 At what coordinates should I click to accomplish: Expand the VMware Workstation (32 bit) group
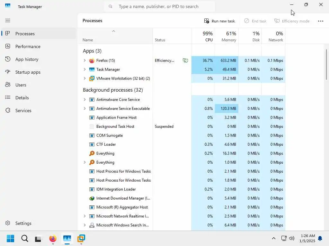pyautogui.click(x=84, y=78)
